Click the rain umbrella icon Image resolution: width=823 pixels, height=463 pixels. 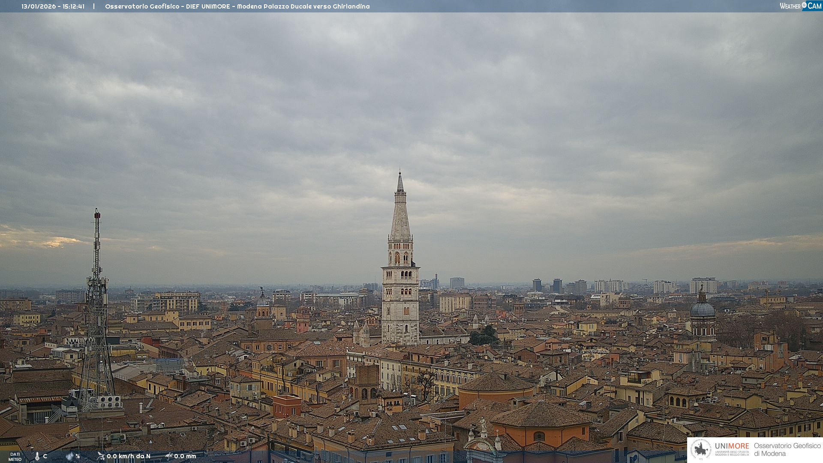pos(169,456)
